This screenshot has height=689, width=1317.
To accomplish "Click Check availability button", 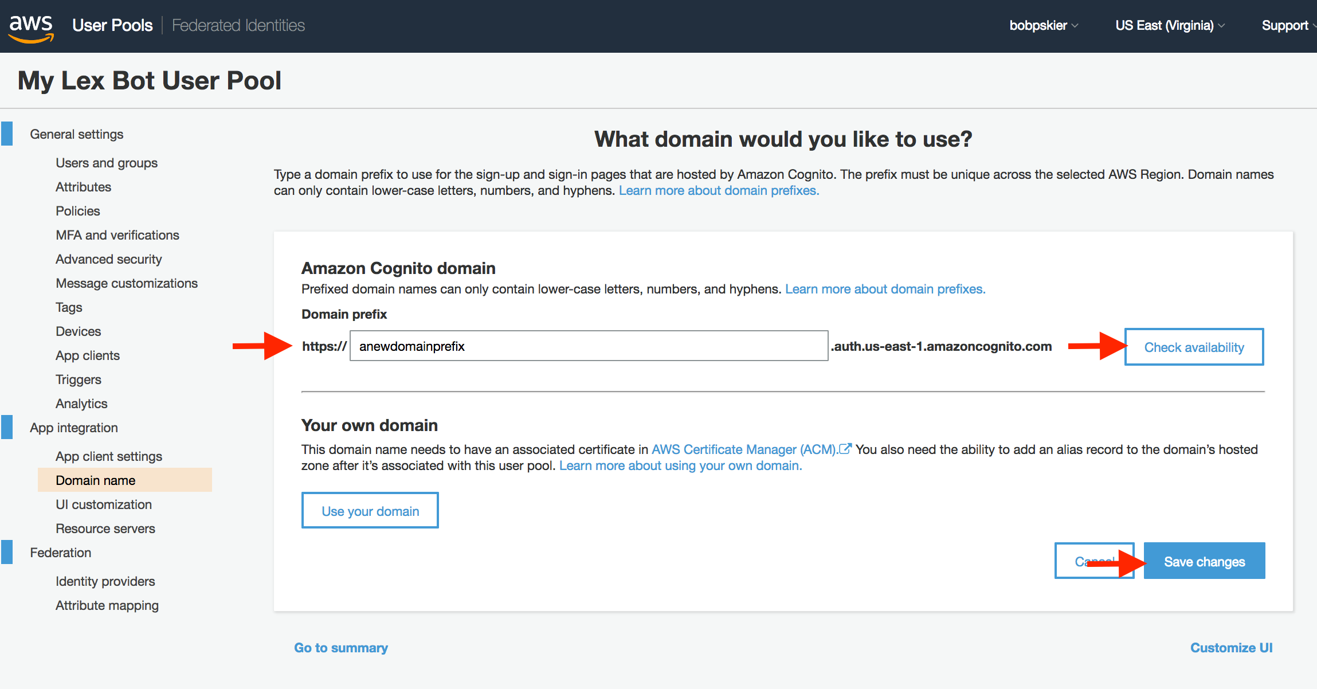I will pyautogui.click(x=1194, y=347).
